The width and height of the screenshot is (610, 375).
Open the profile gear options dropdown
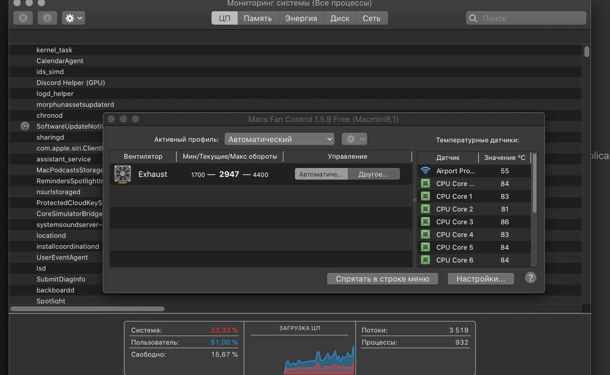coord(354,139)
